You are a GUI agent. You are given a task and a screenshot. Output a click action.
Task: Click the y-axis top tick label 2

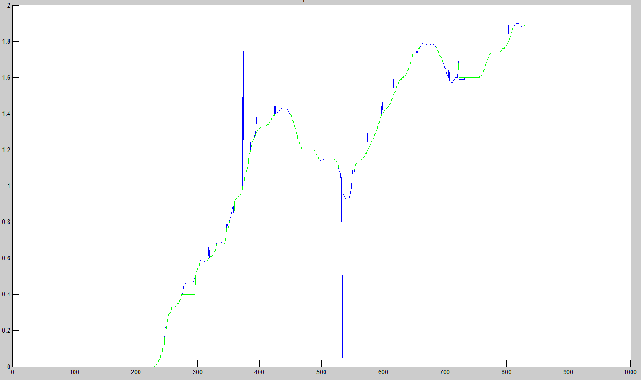click(x=8, y=6)
